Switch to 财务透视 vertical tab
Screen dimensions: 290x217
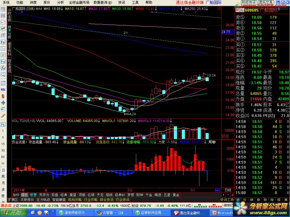9,66
